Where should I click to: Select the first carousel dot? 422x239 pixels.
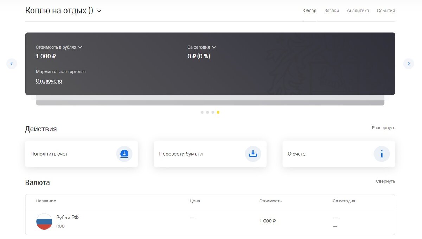[202, 112]
